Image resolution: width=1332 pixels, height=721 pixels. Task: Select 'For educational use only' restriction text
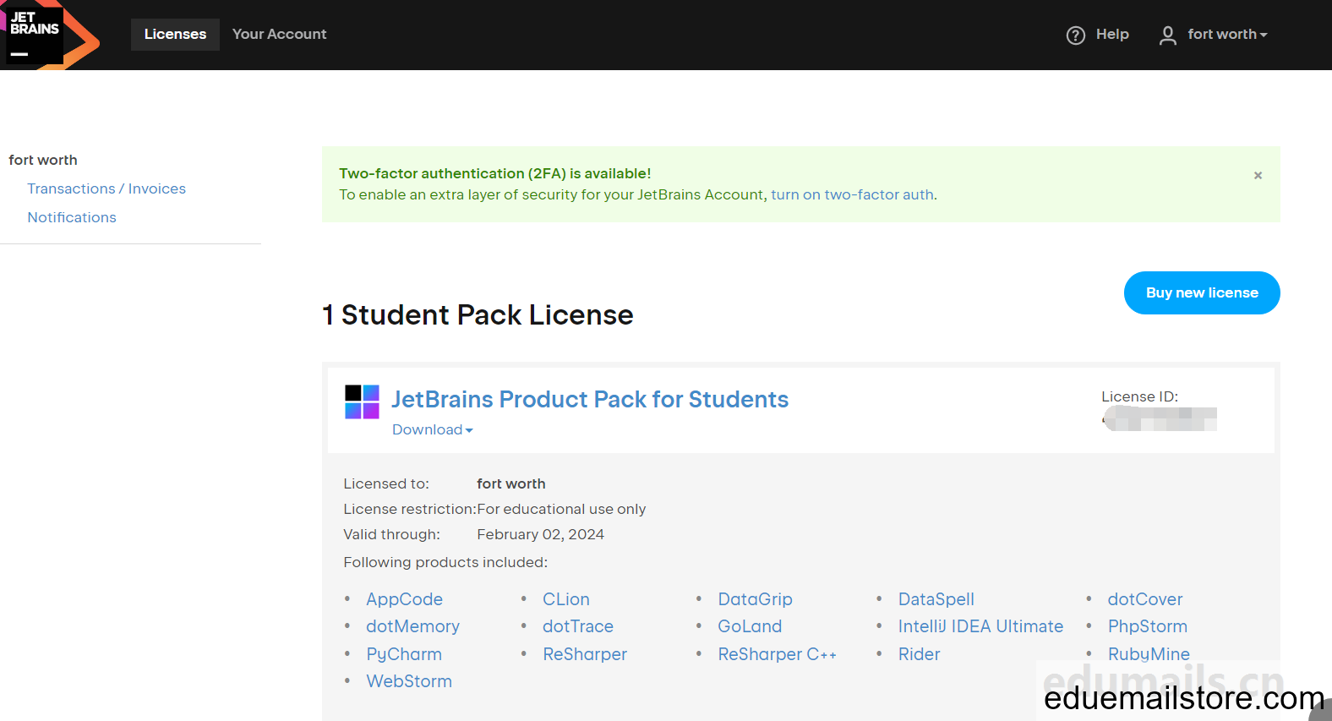(561, 509)
